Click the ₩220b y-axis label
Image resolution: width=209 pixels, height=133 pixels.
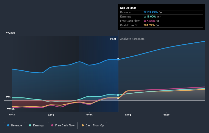coord(10,33)
